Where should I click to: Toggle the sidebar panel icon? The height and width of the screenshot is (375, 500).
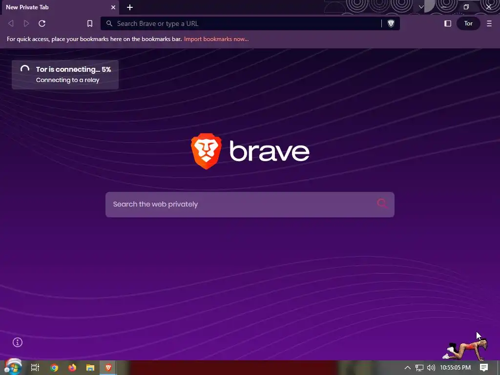pyautogui.click(x=448, y=23)
